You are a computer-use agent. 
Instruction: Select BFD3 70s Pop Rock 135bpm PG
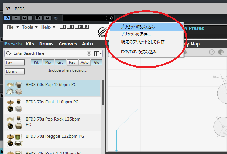pyautogui.click(x=53, y=123)
